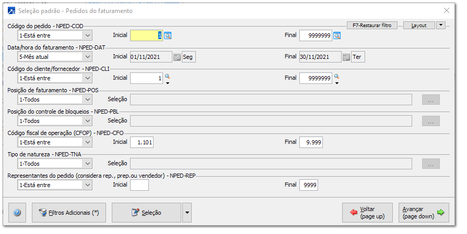
Task: Click the lookup icon beside pedido Inicial field
Action: (168, 35)
